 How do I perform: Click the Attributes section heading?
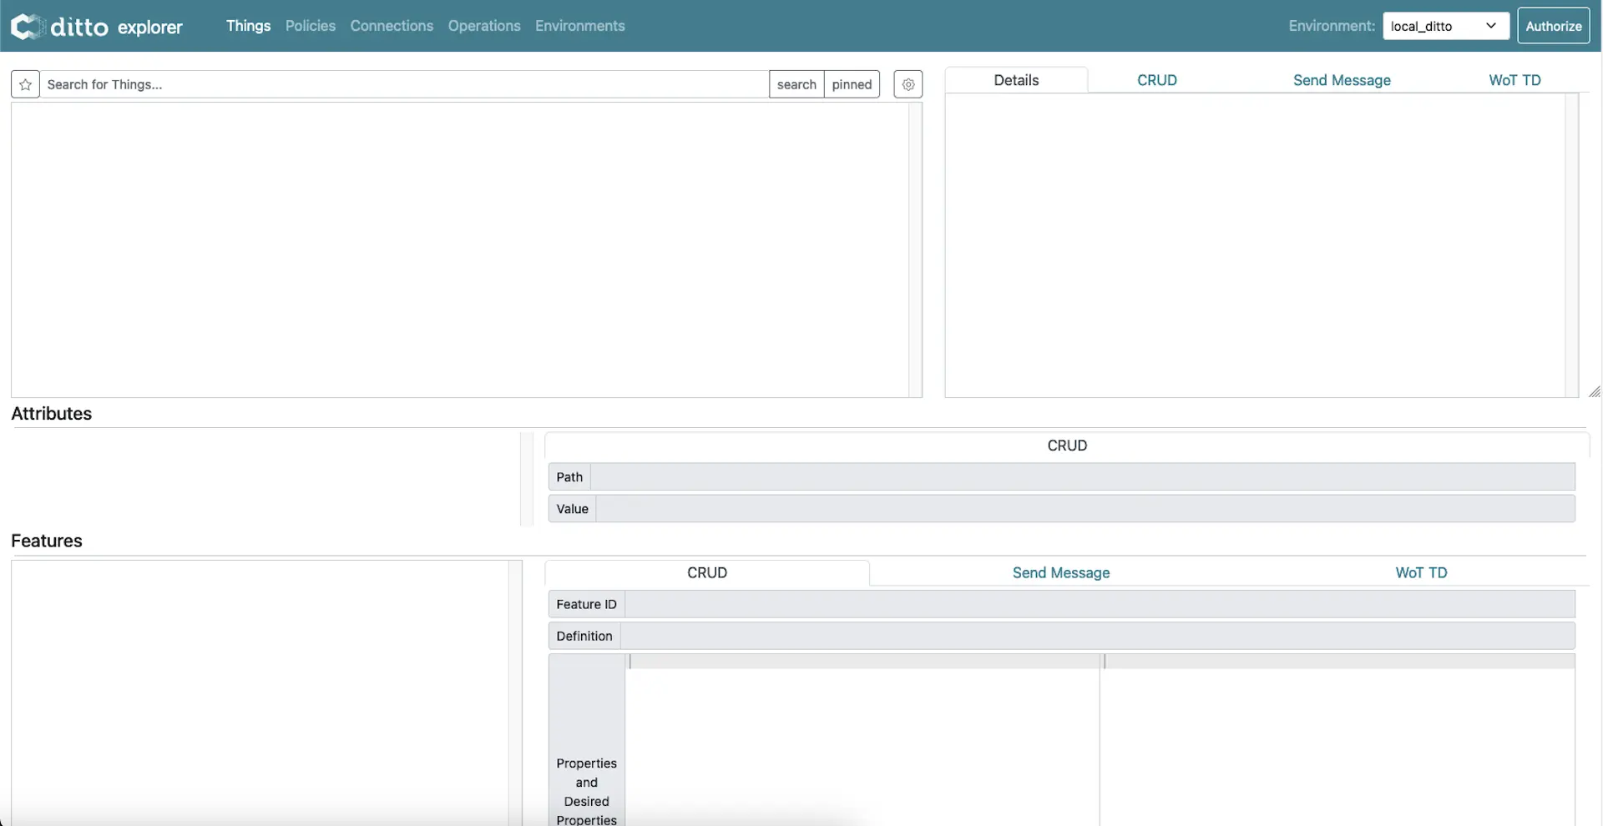52,414
